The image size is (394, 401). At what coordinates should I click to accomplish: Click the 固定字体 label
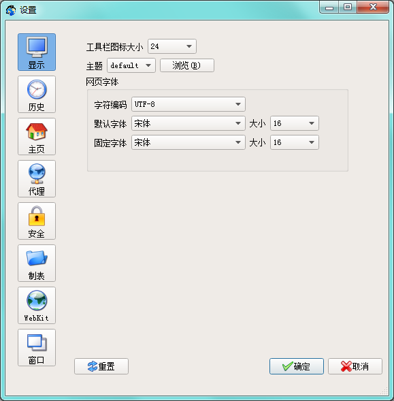[110, 143]
